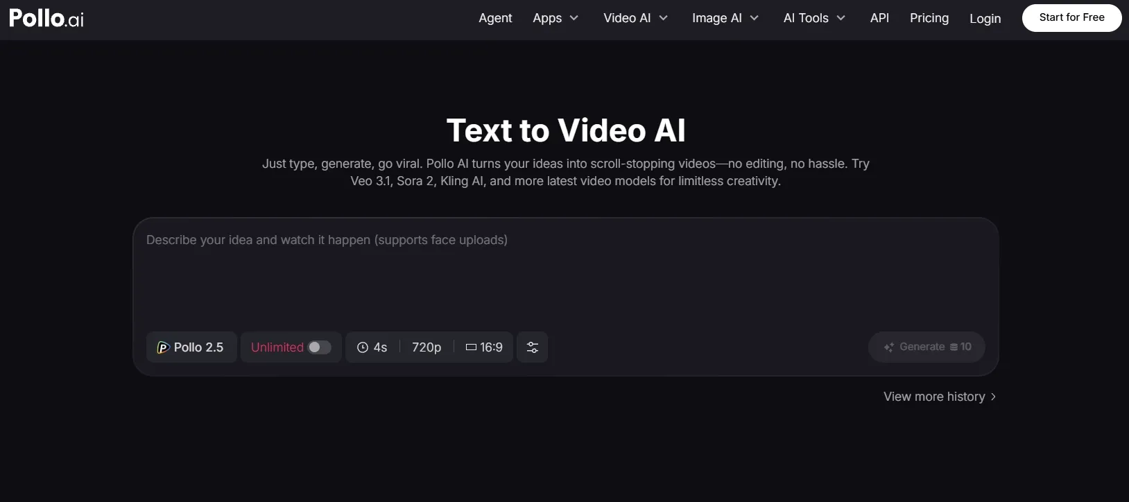Go to the Pricing page
1129x502 pixels.
tap(929, 18)
